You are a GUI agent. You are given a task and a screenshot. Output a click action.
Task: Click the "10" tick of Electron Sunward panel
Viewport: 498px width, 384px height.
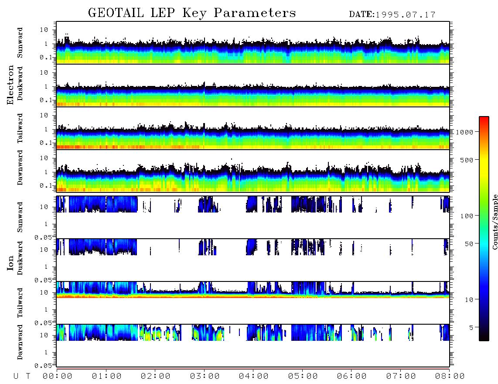point(44,30)
